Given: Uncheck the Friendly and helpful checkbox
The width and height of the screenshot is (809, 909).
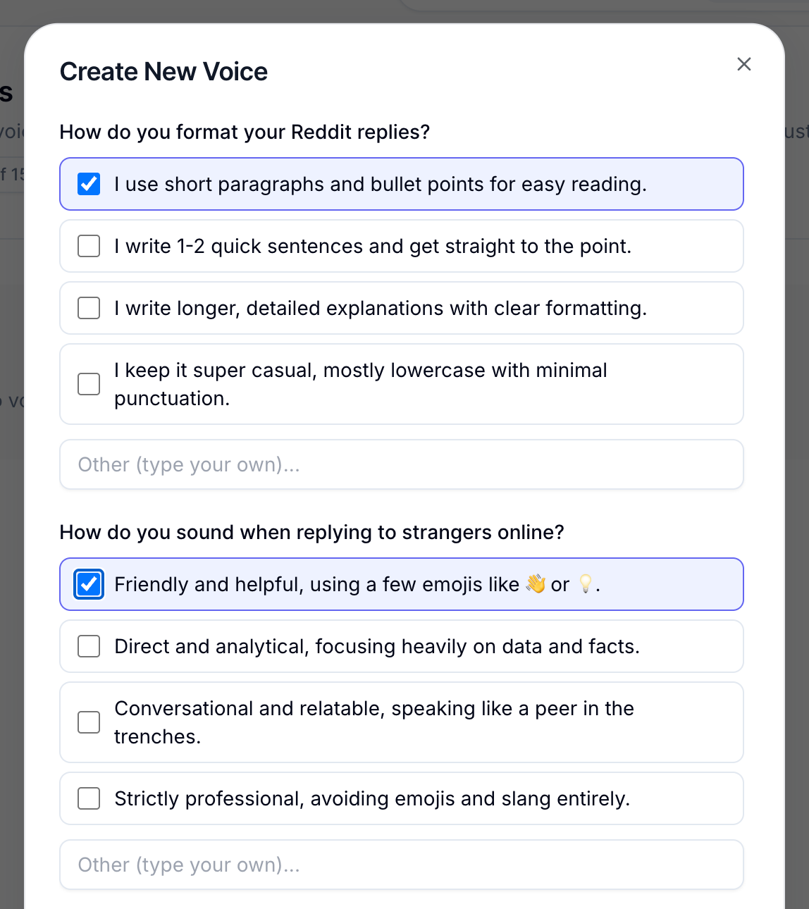Looking at the screenshot, I should point(89,584).
